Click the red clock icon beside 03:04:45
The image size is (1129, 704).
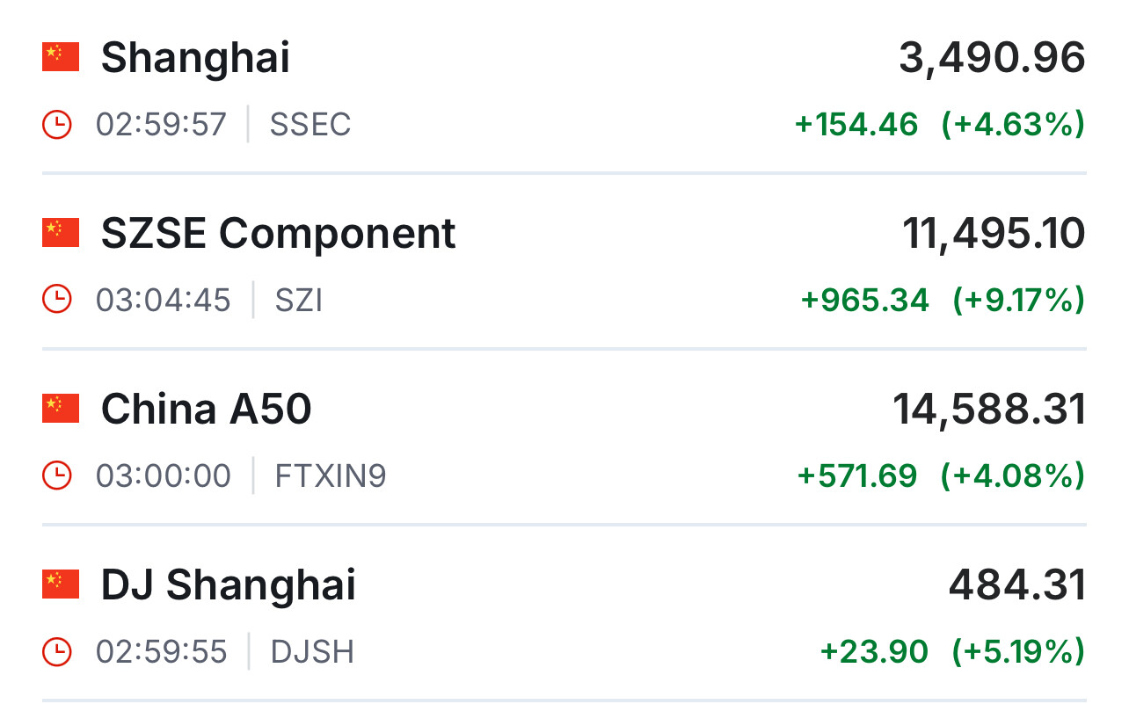tap(57, 300)
